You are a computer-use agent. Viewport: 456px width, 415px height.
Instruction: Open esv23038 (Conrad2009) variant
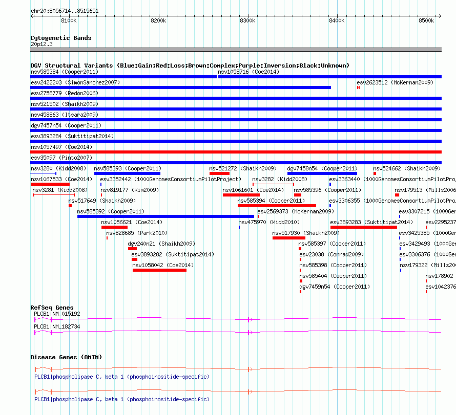click(331, 254)
